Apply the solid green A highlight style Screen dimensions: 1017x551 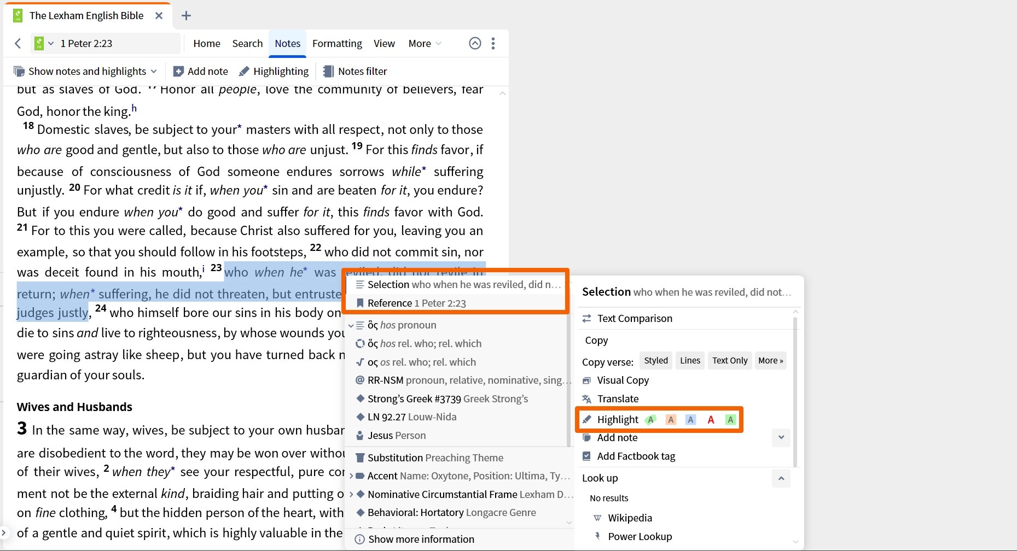point(730,419)
